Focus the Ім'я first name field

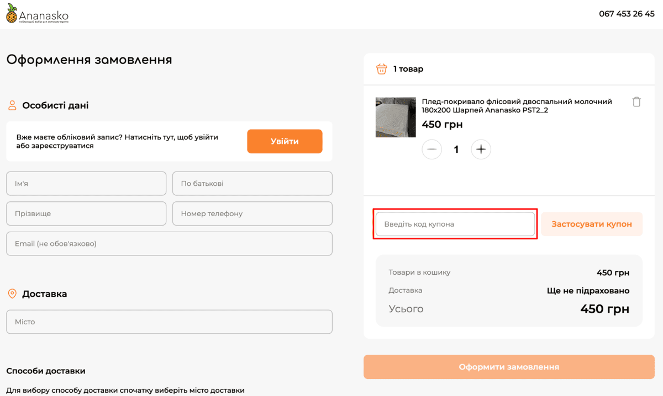click(86, 184)
